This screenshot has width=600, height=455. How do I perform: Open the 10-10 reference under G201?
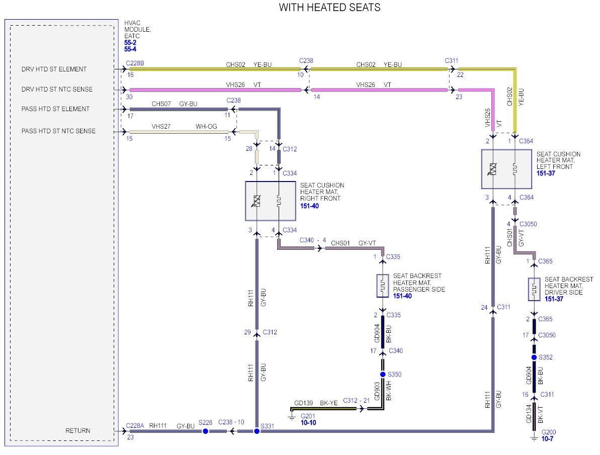coord(309,423)
